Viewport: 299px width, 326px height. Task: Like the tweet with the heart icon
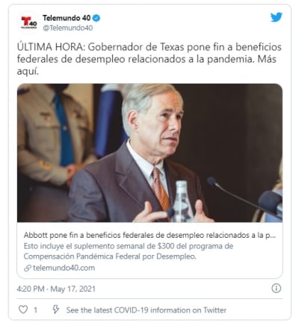tap(23, 310)
